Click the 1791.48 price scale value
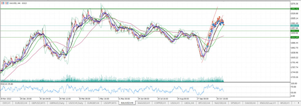Screen dimensions: 301x106 pos(294,62)
